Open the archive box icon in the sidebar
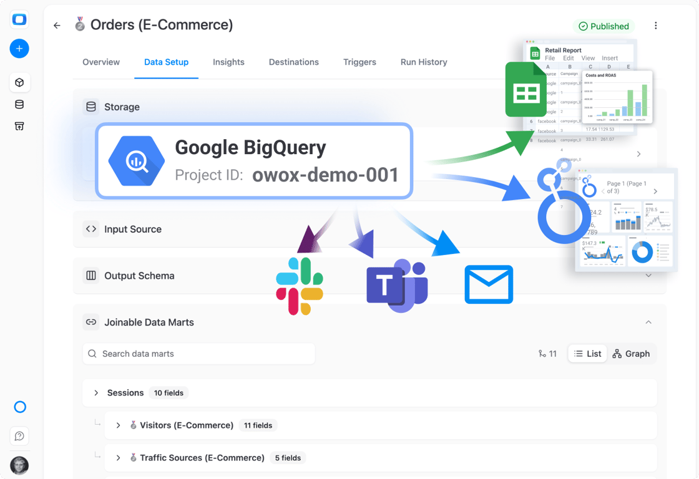This screenshot has height=479, width=699. tap(19, 126)
